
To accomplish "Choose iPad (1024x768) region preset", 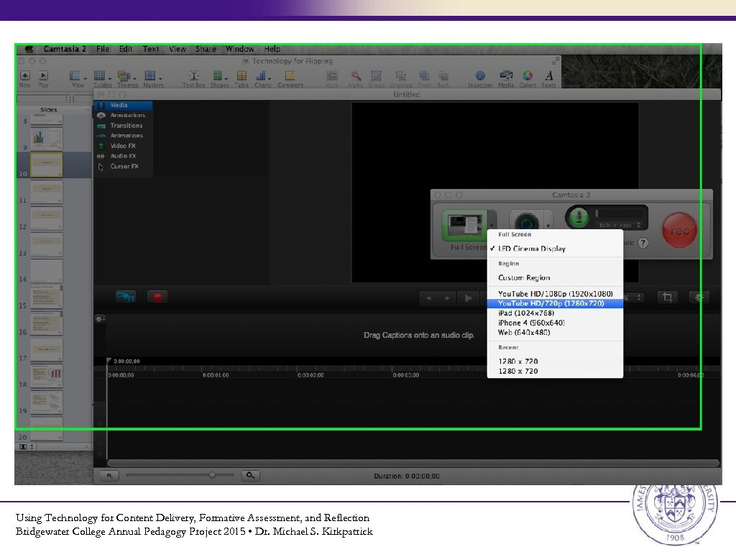I will 555,313.
